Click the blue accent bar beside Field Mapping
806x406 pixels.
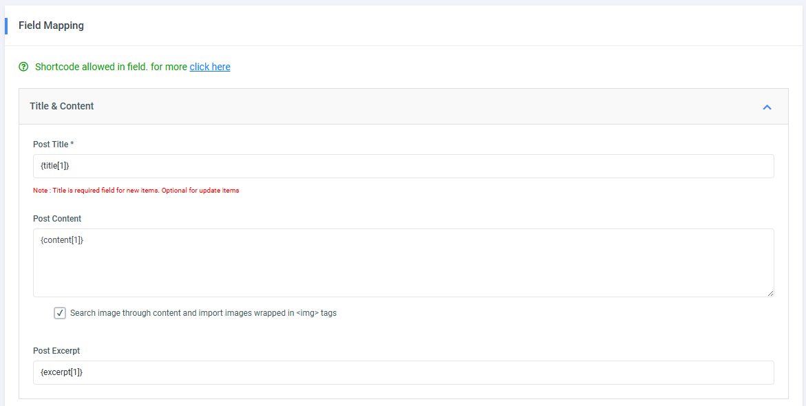[6, 26]
